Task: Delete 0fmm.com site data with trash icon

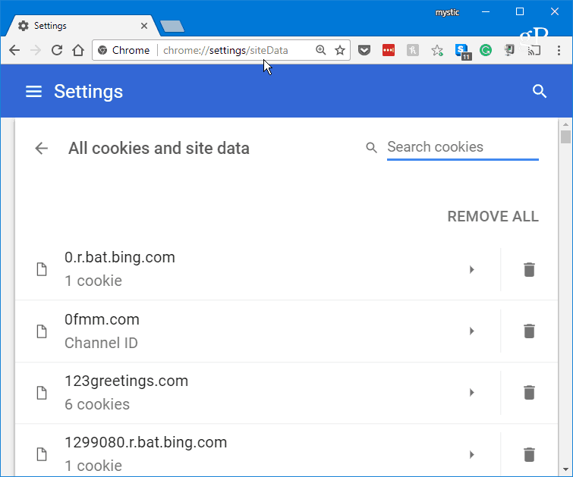Action: click(x=529, y=331)
